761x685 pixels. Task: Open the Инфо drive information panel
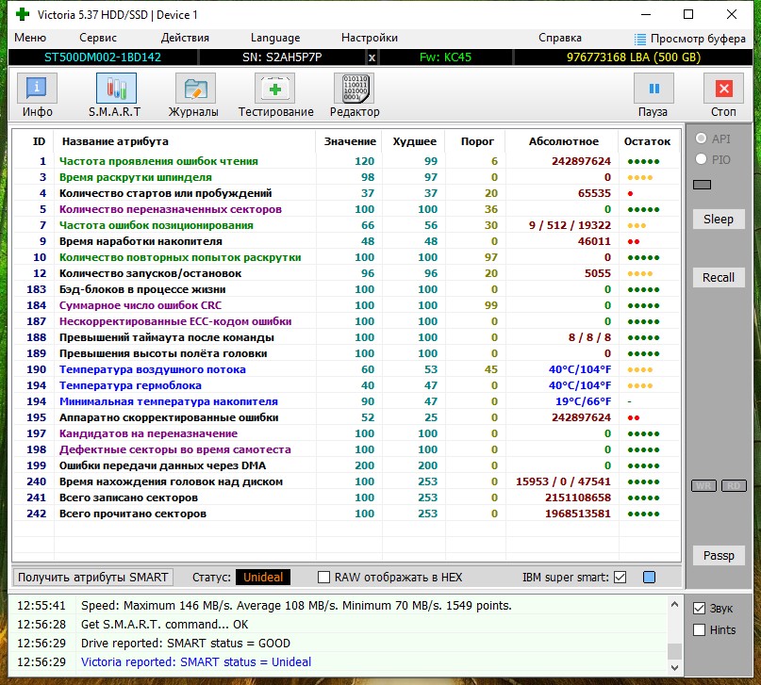click(38, 89)
